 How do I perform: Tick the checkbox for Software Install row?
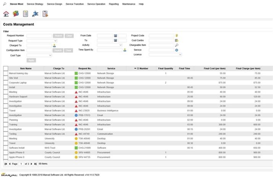[x=6, y=148]
